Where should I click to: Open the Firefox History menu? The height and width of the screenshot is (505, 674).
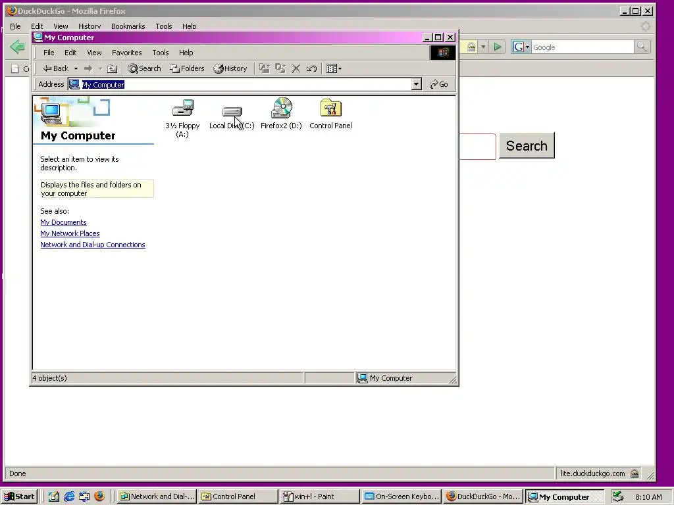click(90, 26)
